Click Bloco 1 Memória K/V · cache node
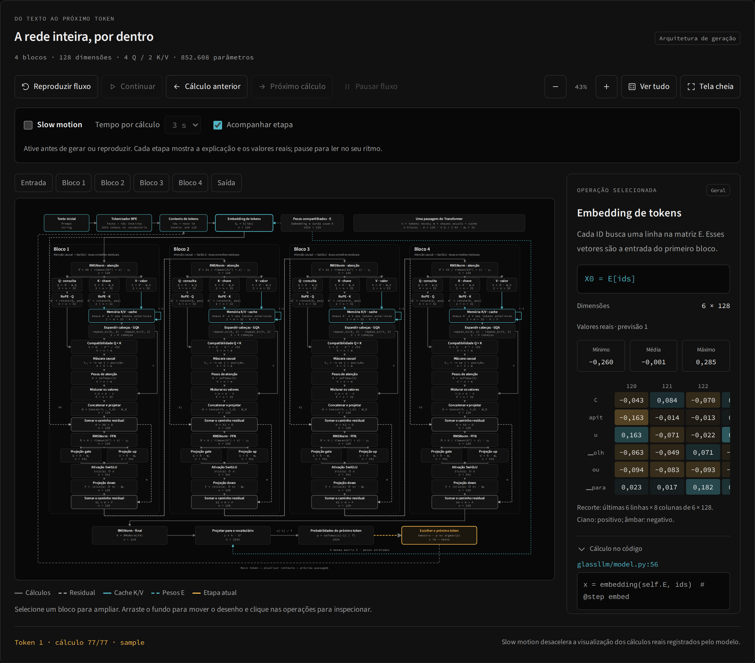Screen dimensions: 755x663 point(121,316)
